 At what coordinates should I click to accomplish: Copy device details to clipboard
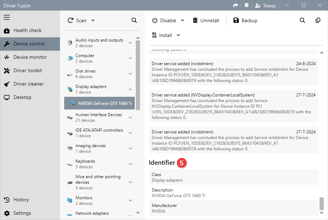[318, 20]
